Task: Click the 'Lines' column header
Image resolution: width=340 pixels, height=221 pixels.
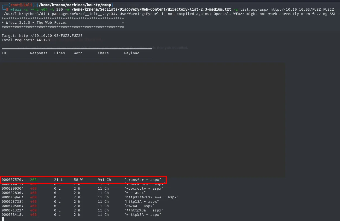Action: tap(60, 53)
